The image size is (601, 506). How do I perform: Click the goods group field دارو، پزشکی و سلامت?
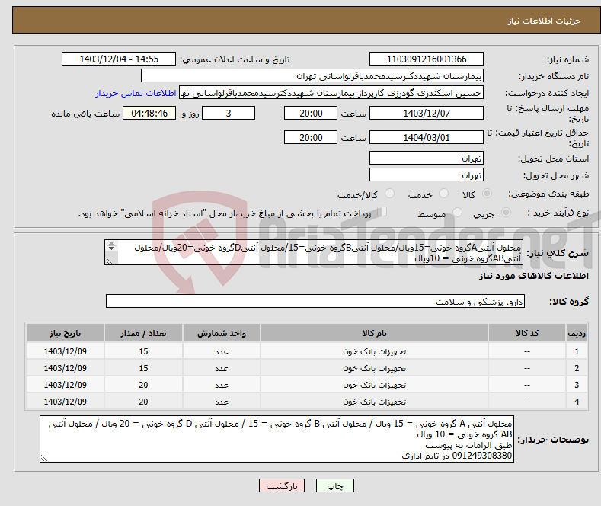click(x=315, y=301)
